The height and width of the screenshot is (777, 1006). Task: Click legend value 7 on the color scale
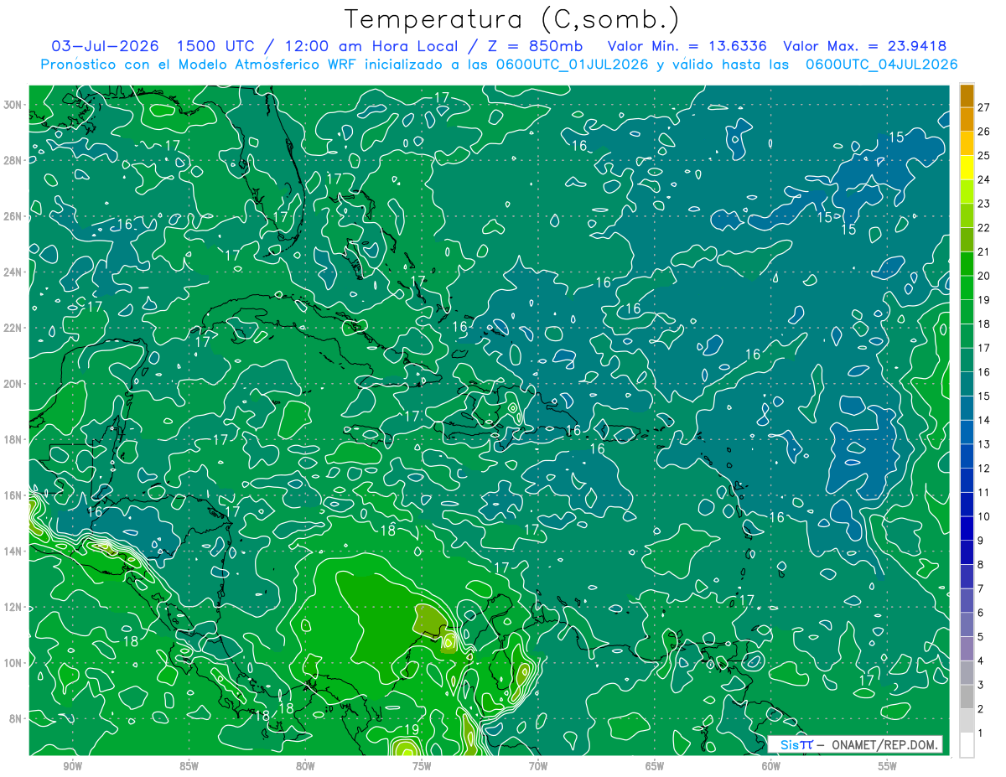pyautogui.click(x=981, y=588)
